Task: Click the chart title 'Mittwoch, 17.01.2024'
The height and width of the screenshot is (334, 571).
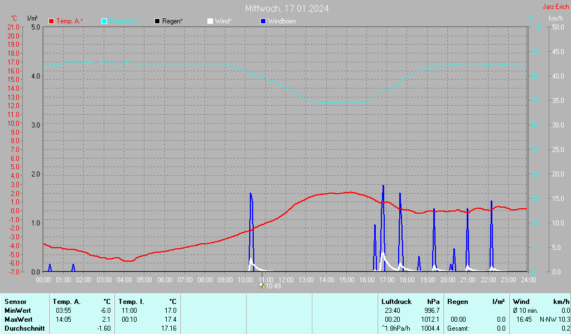Action: click(287, 8)
